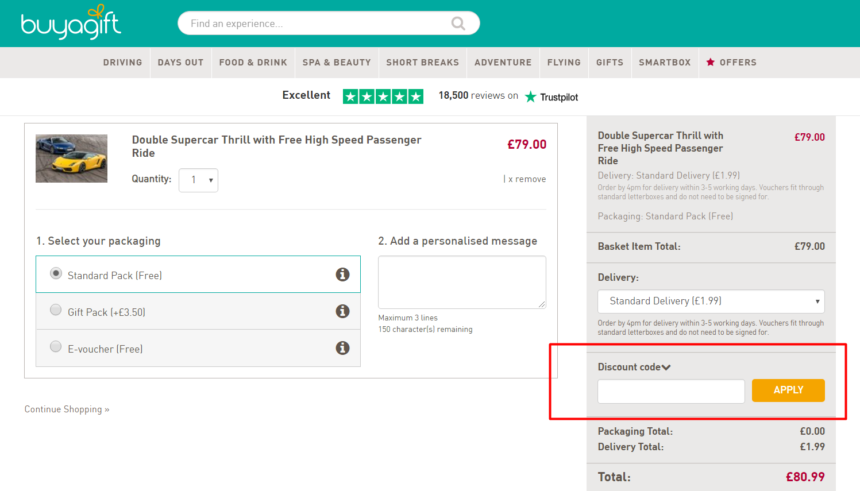
Task: Expand the Standard Delivery dropdown
Action: [711, 301]
